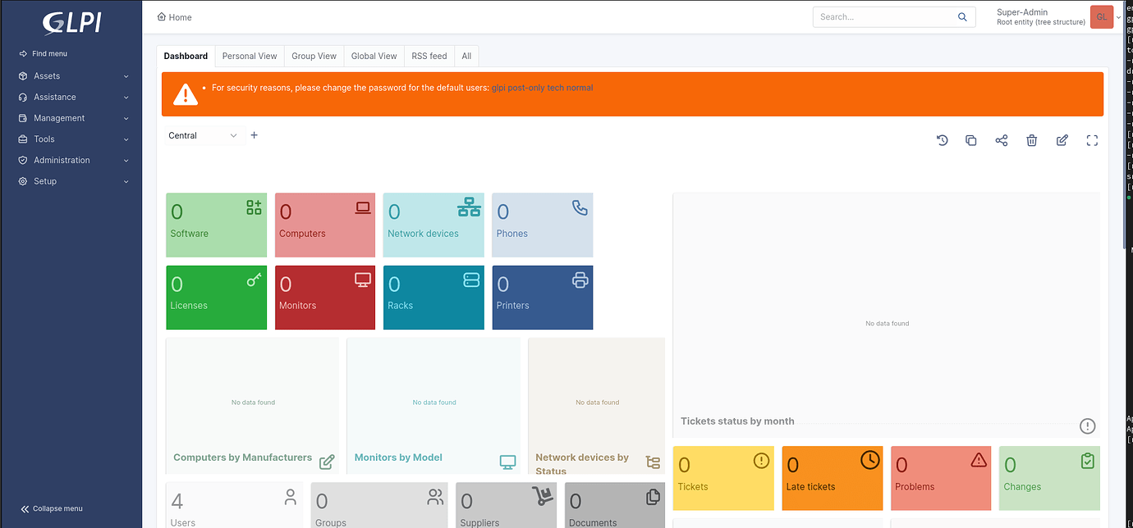The height and width of the screenshot is (528, 1133).
Task: Click Tickets status by month title
Action: [737, 421]
